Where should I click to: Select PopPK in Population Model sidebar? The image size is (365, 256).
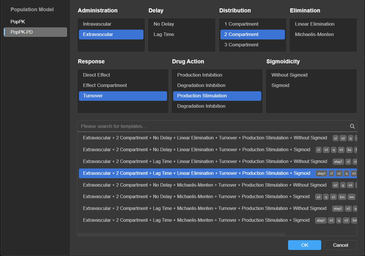(x=35, y=22)
